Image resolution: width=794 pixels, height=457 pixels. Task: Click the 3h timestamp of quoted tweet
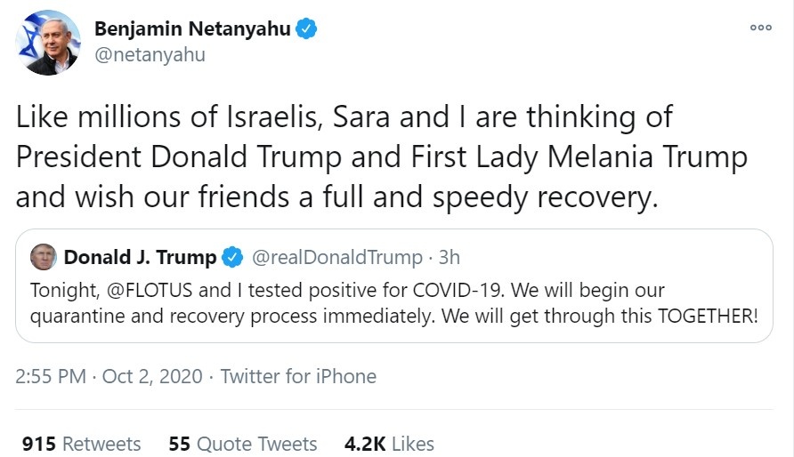click(450, 258)
